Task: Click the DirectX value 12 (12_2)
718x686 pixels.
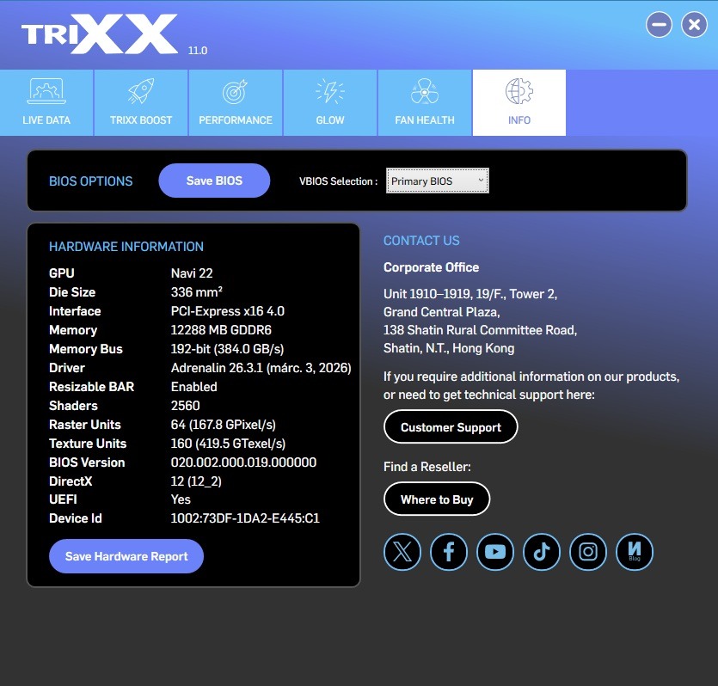Action: pos(196,481)
